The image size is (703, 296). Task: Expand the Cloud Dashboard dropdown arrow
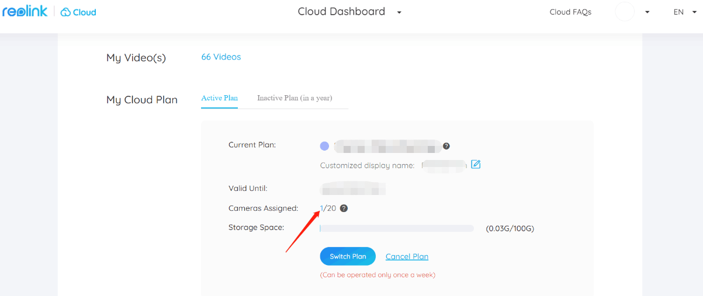click(399, 12)
